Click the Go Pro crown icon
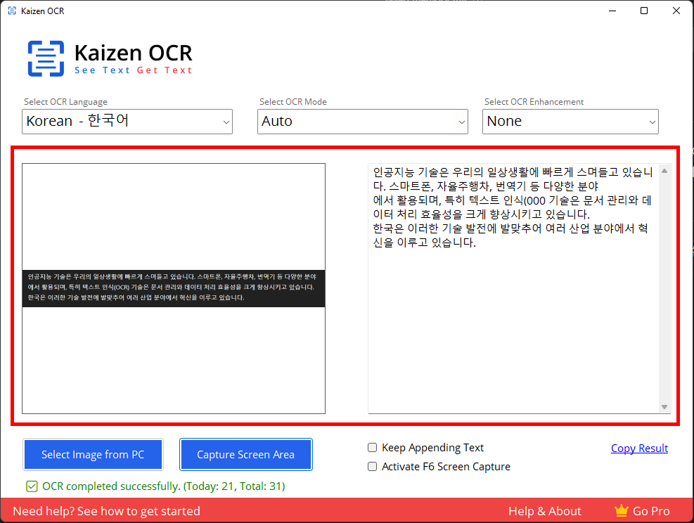This screenshot has height=523, width=694. point(621,511)
